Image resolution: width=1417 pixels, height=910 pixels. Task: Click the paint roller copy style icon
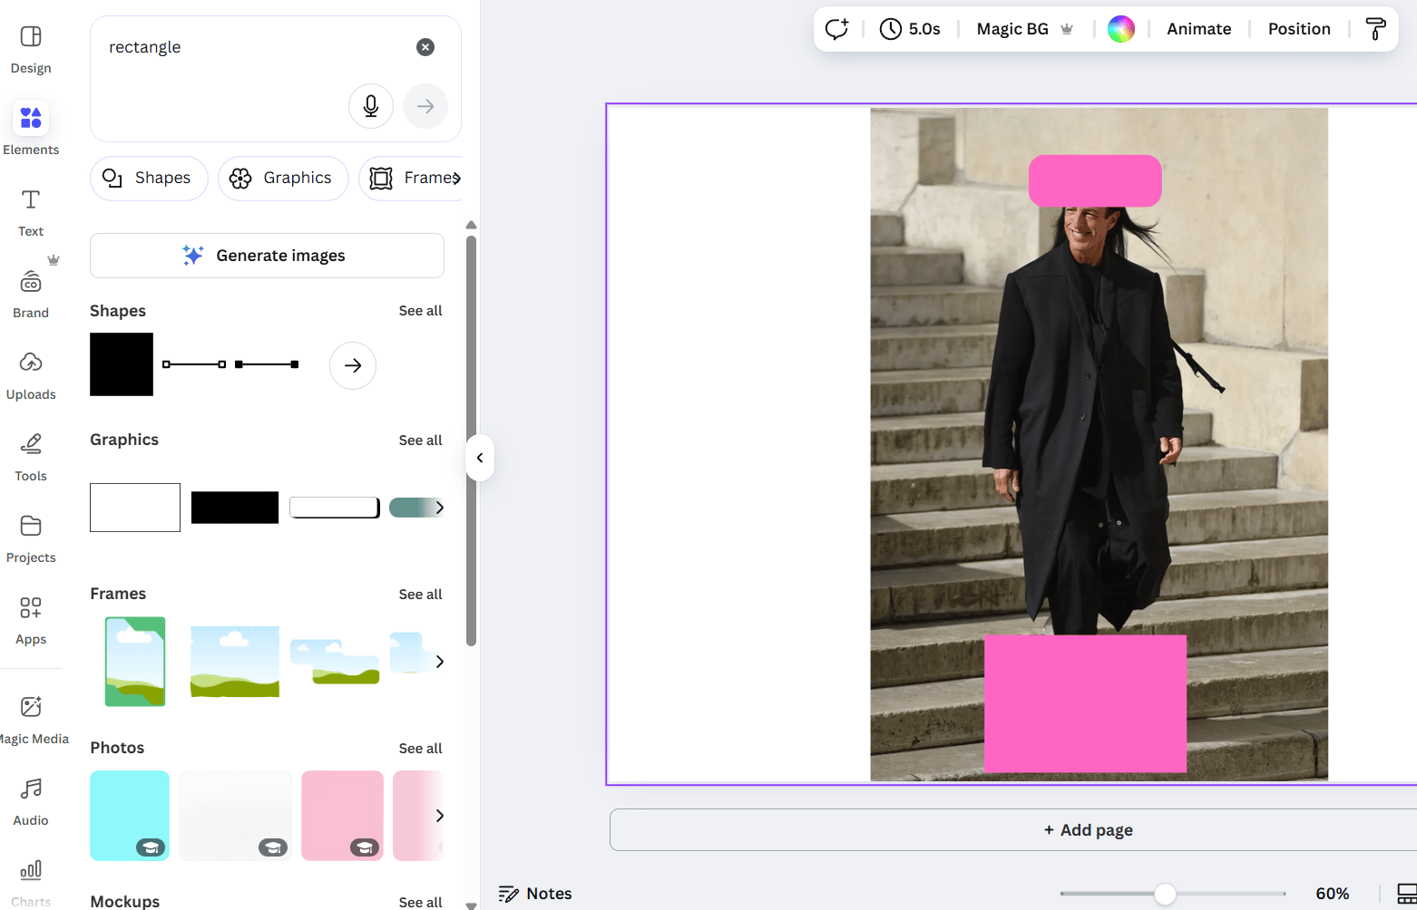tap(1375, 29)
